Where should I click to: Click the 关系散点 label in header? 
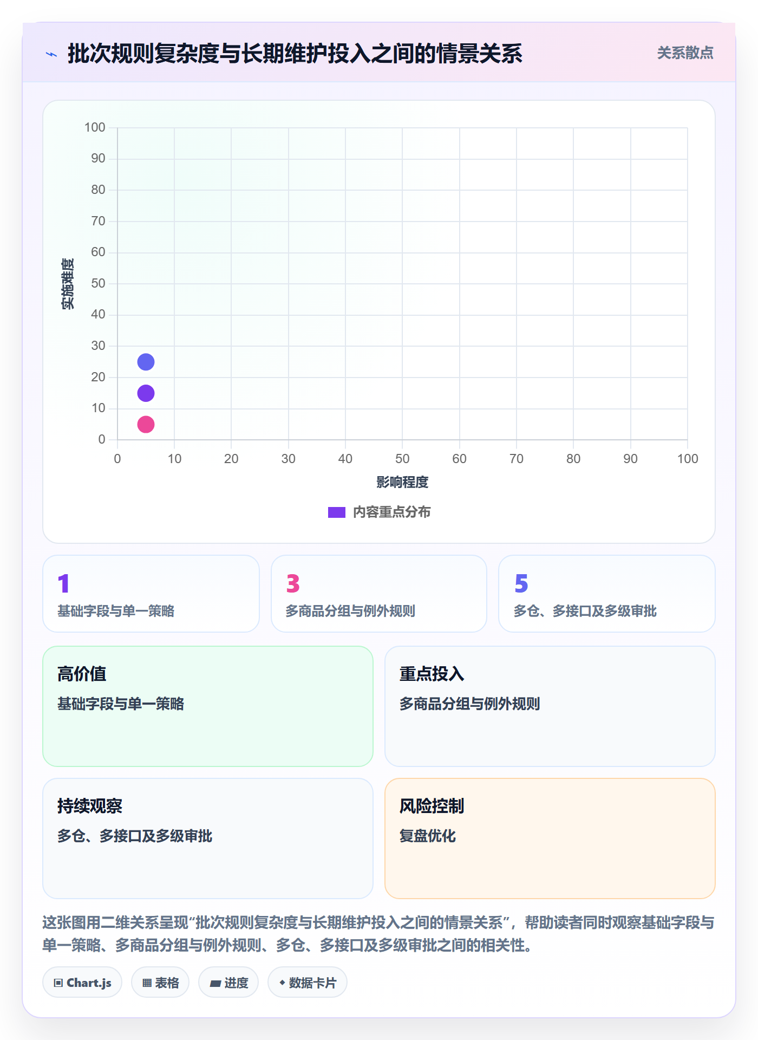coord(685,53)
